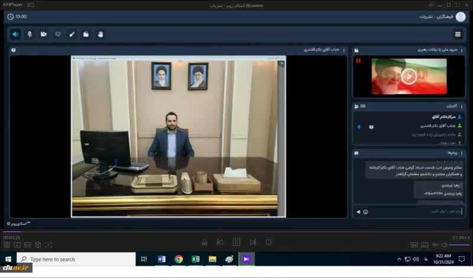Screen dimensions: 473x278
Task: Raise hand using the hand icon
Action: tap(101, 34)
